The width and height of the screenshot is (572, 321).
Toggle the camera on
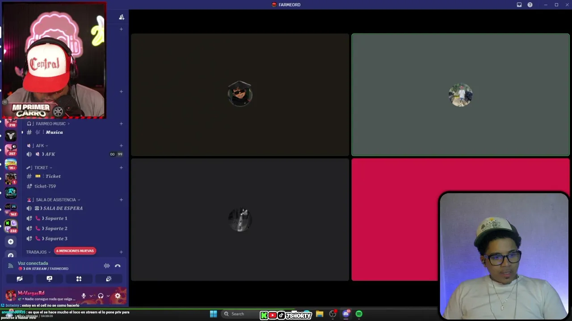[20, 279]
